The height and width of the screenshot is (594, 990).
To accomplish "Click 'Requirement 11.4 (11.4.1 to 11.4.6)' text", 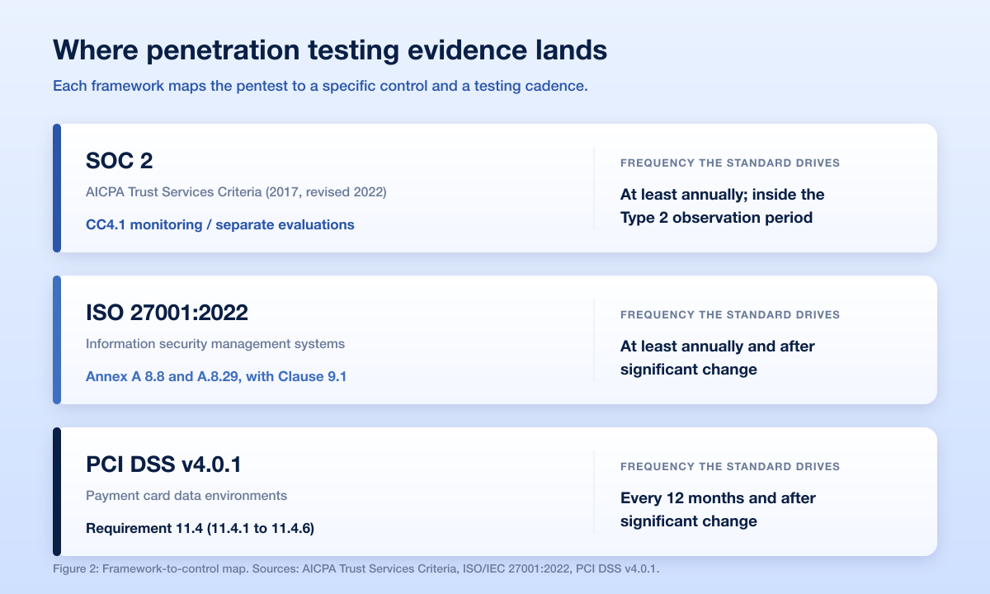I will click(200, 528).
